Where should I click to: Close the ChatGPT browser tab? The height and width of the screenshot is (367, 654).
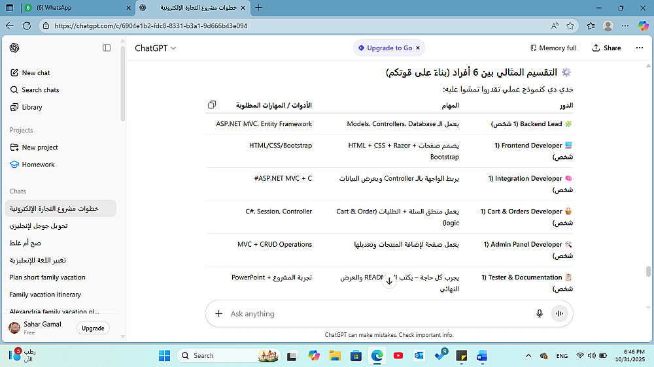243,7
